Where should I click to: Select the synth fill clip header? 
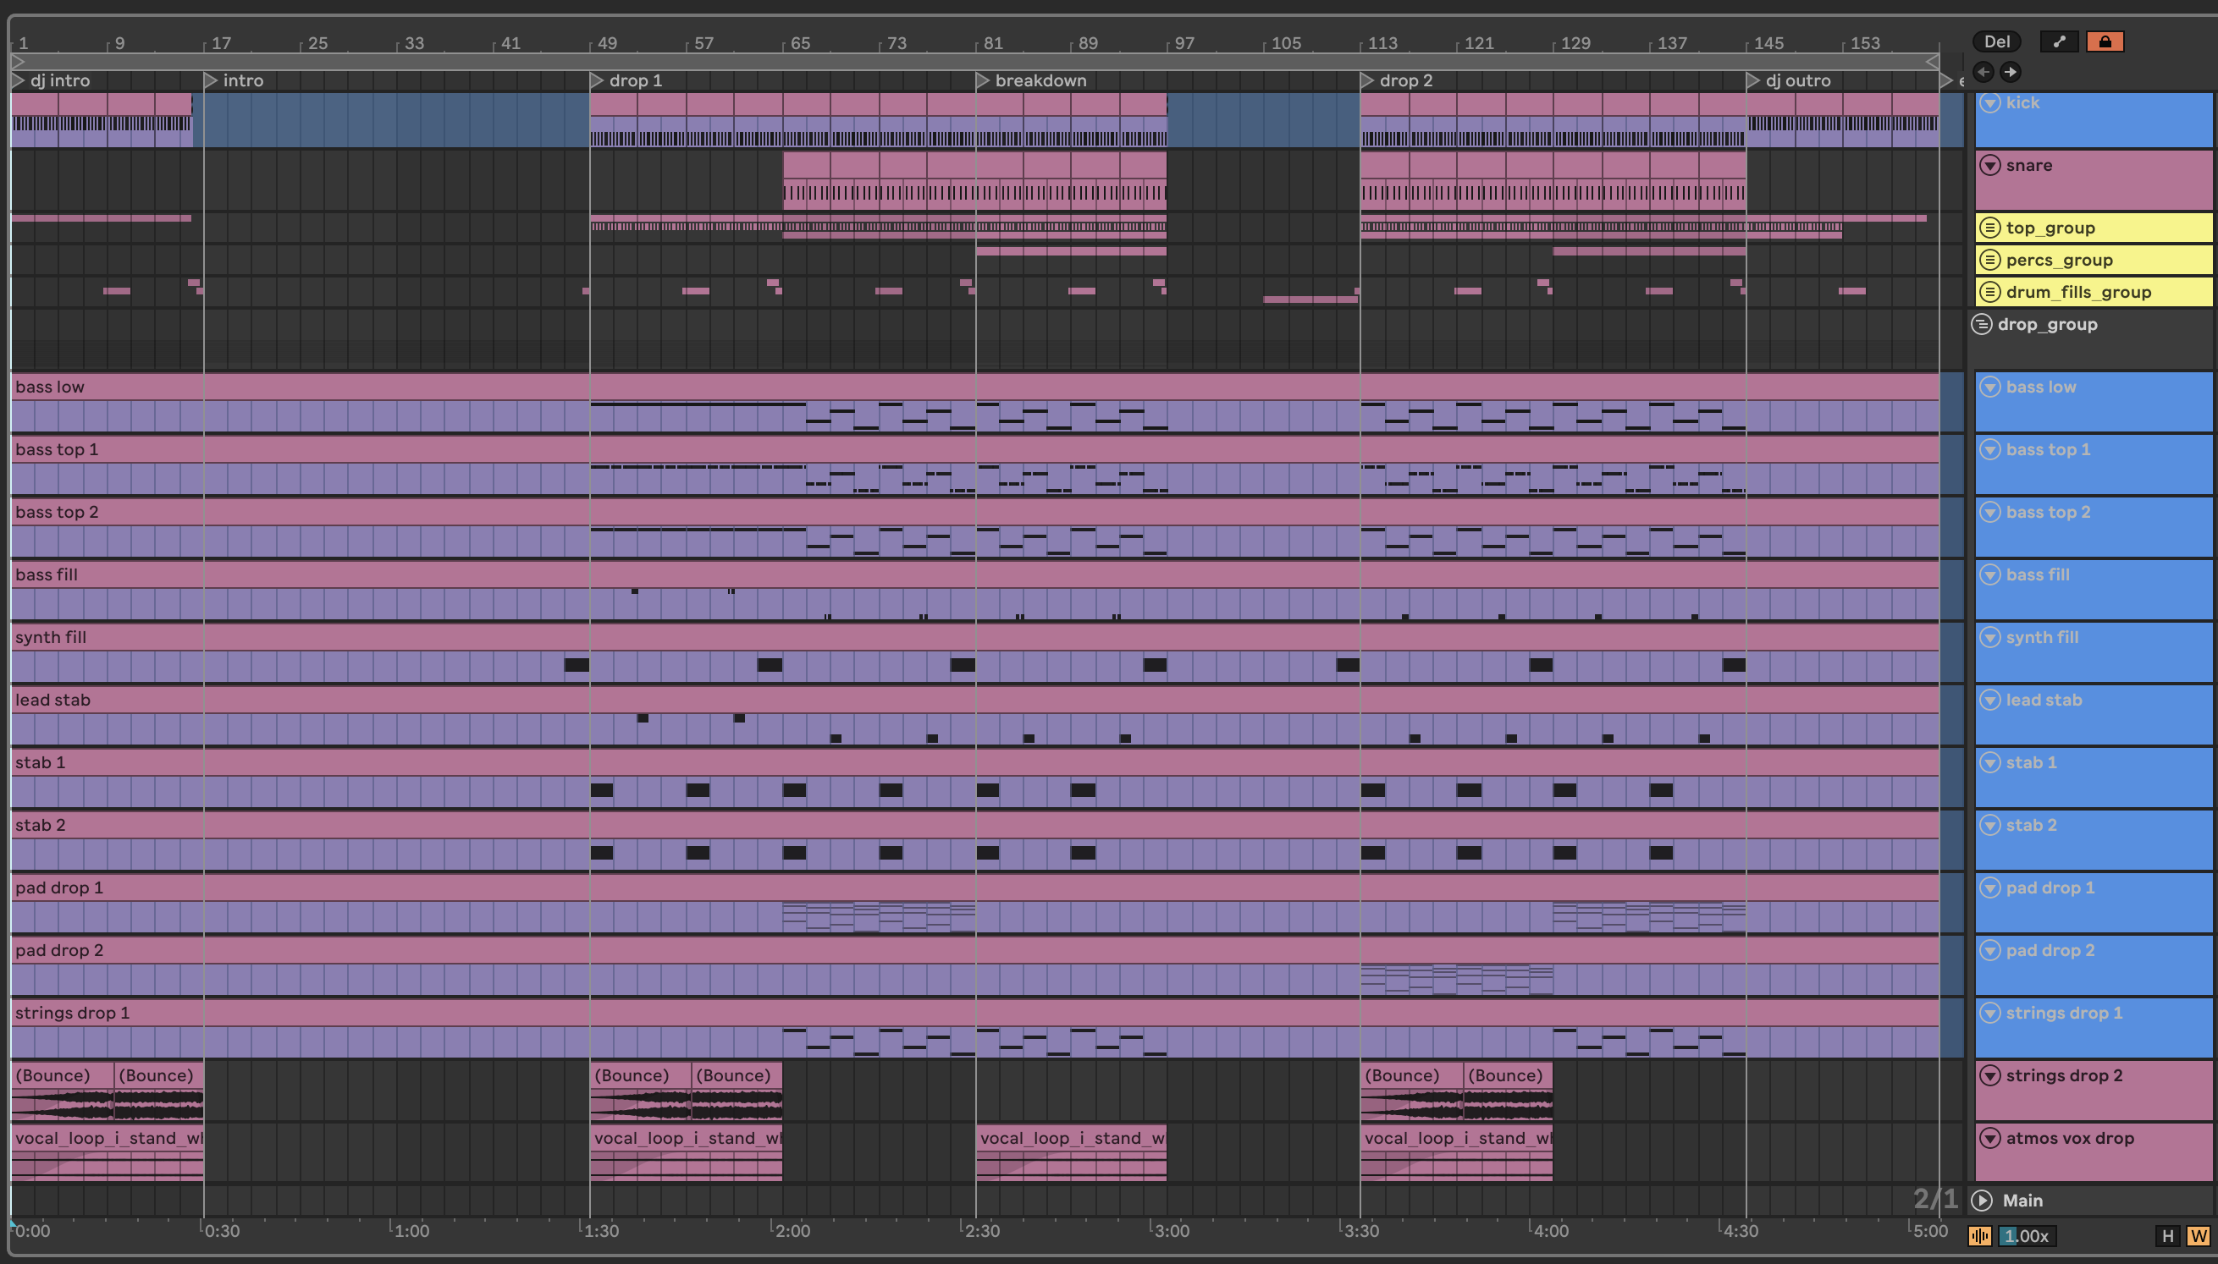point(974,636)
